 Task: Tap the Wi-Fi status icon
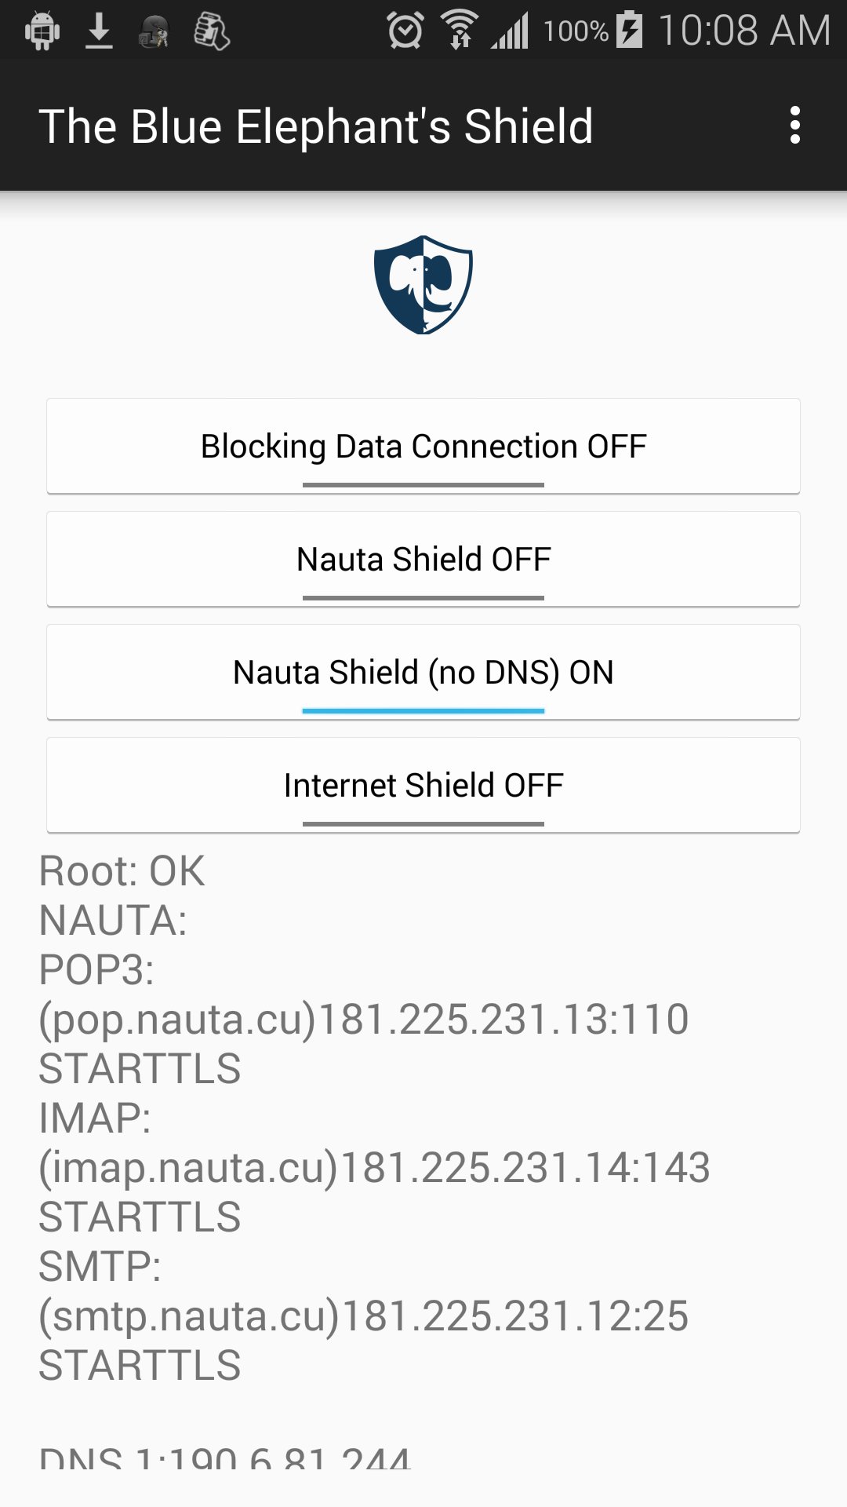(x=460, y=31)
